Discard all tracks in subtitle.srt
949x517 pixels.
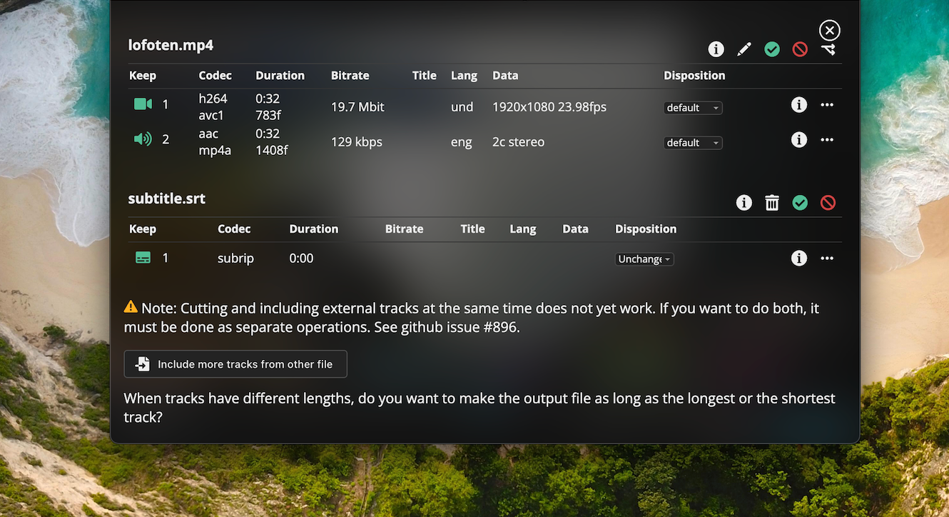click(828, 203)
